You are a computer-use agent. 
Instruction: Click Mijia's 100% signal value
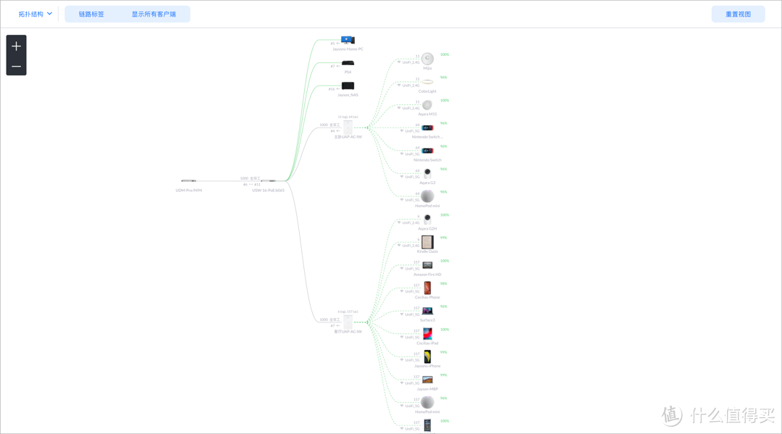pyautogui.click(x=445, y=54)
